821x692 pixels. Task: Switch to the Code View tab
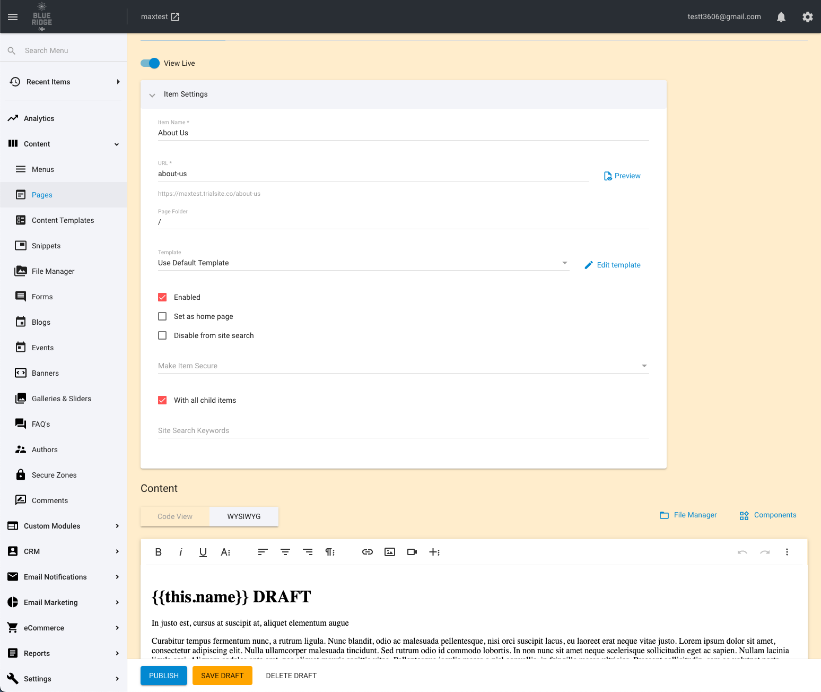click(x=175, y=516)
